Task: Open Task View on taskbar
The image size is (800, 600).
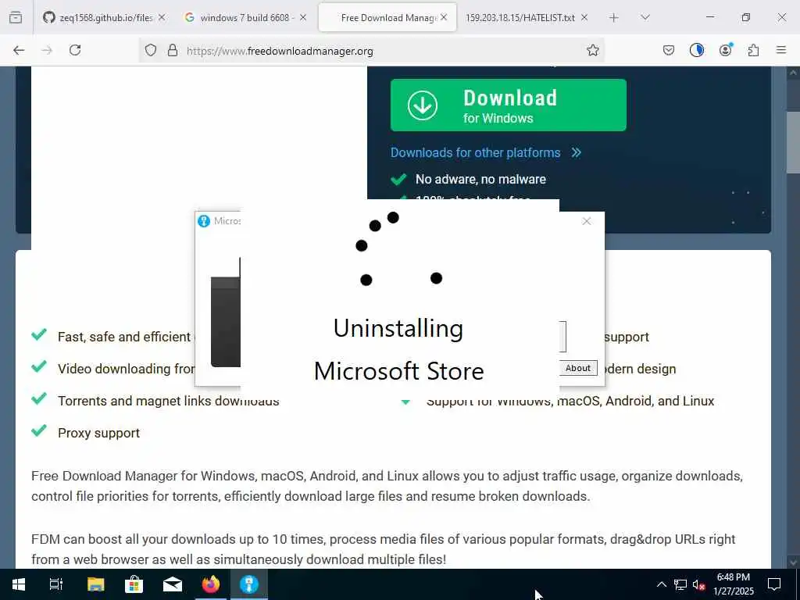Action: click(x=56, y=584)
